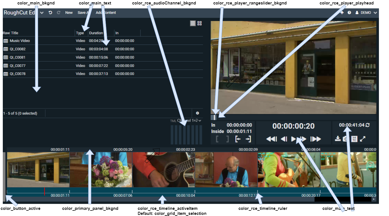
Task: Click the rewind to start button
Action: pos(271,139)
